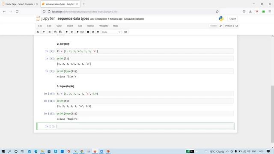Image resolution: width=274 pixels, height=154 pixels.
Task: Bookmark this page with the star
Action: click(x=217, y=12)
